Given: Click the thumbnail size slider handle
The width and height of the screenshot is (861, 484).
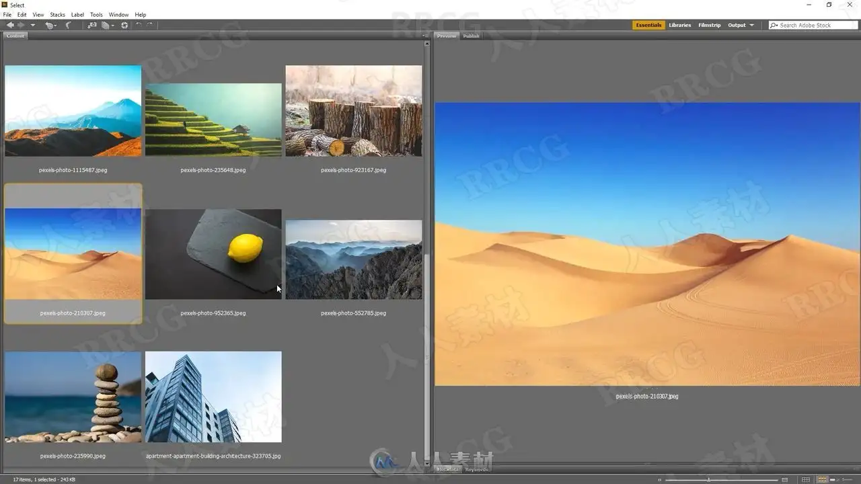Looking at the screenshot, I should (708, 479).
